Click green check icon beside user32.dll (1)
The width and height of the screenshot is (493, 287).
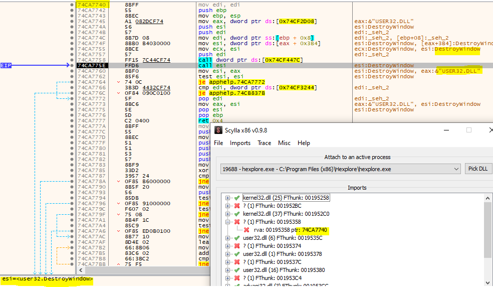tap(237, 254)
